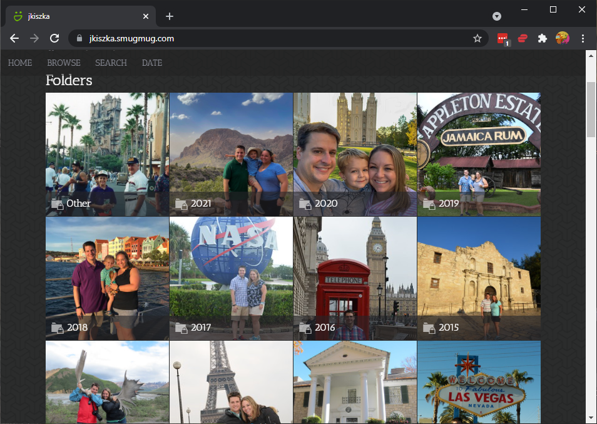Reload the SmugMug page

(54, 38)
